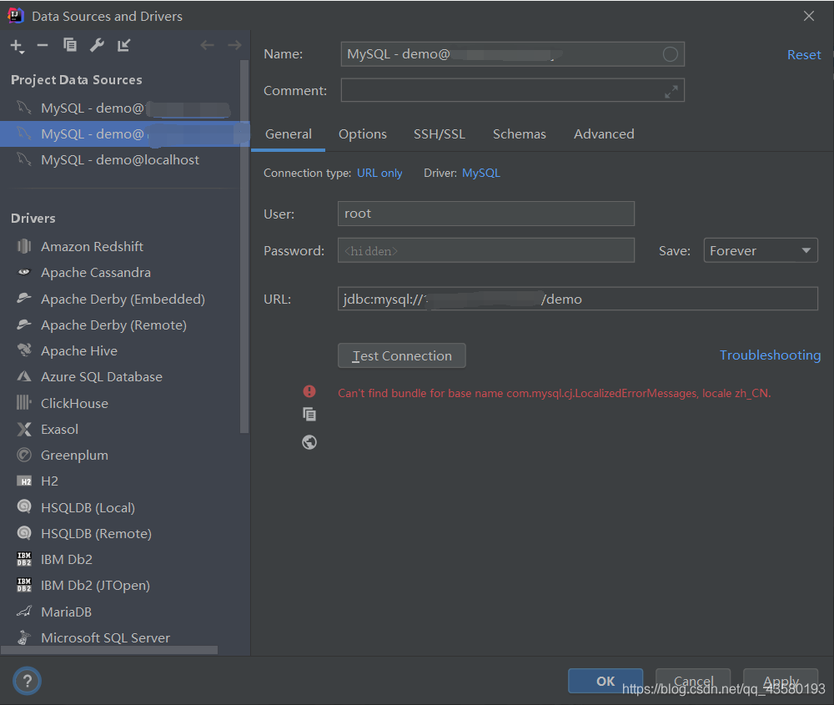Focus the jdbc URL input field
This screenshot has height=705, width=834.
pyautogui.click(x=578, y=299)
